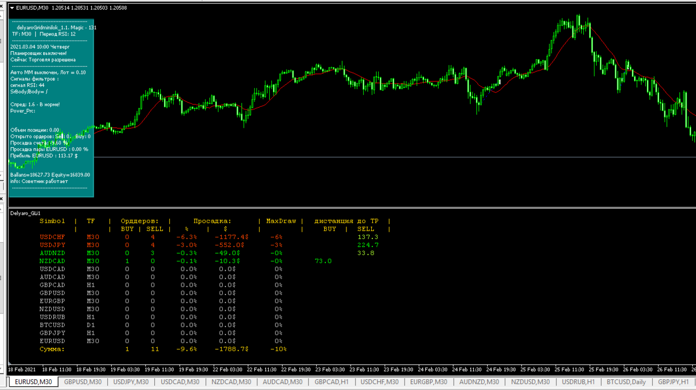The image size is (696, 390).
Task: Click the дистанция до TP header
Action: (346, 221)
